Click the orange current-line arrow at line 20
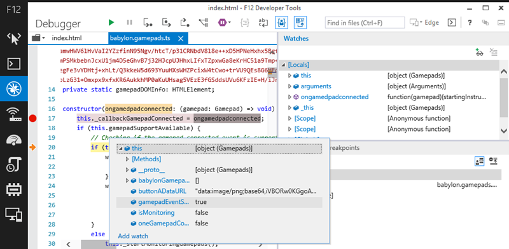The image size is (509, 249). [x=32, y=148]
